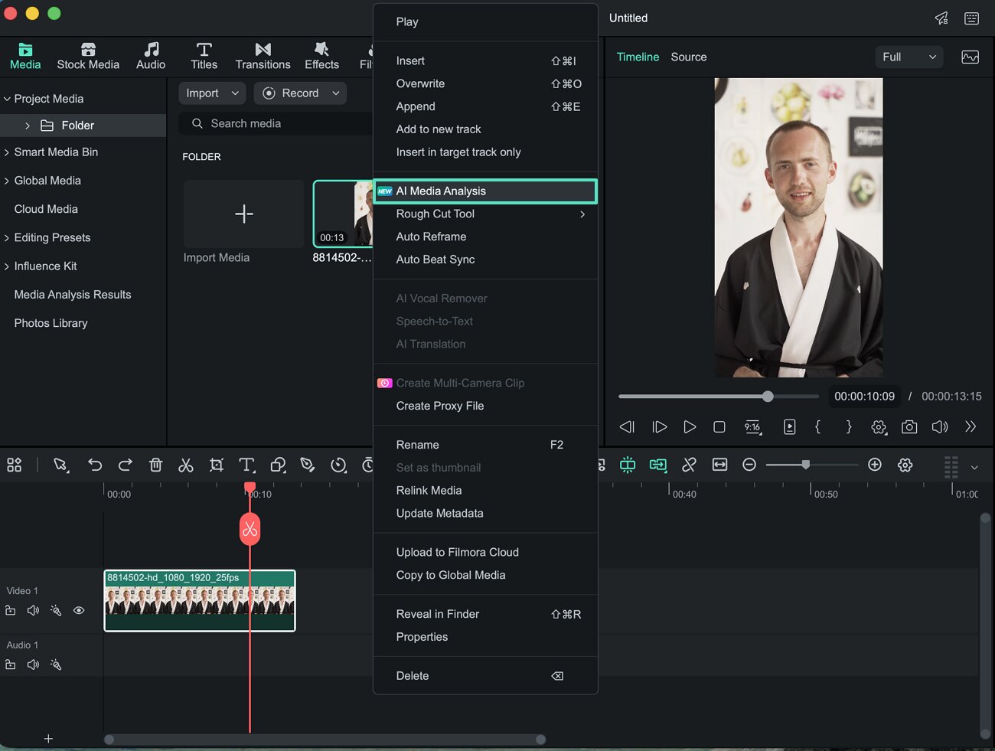Image resolution: width=995 pixels, height=751 pixels.
Task: Click the play-frame-forward icon
Action: tap(659, 427)
